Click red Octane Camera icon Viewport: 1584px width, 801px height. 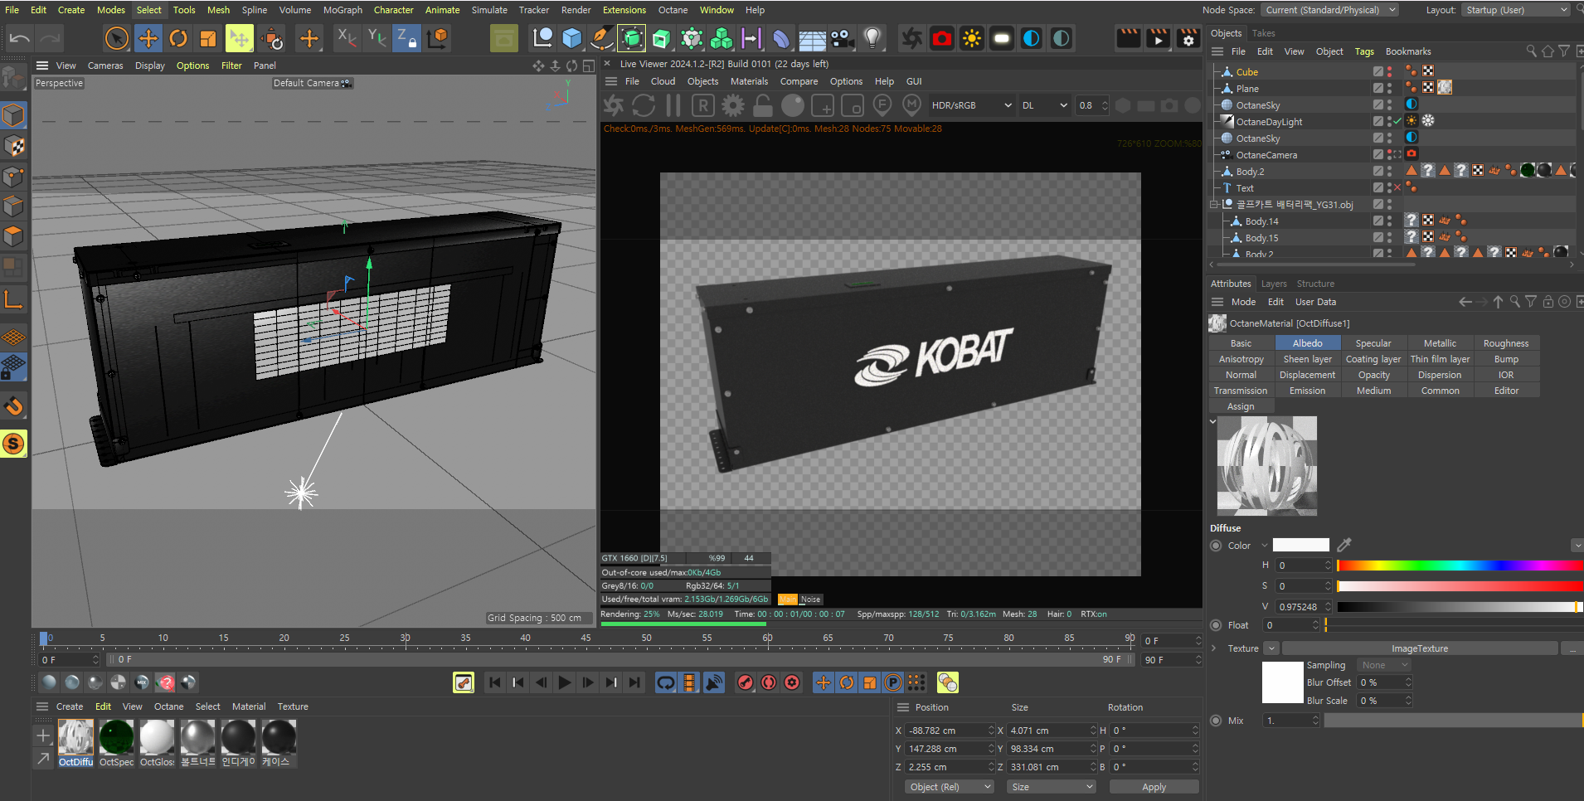pyautogui.click(x=942, y=38)
